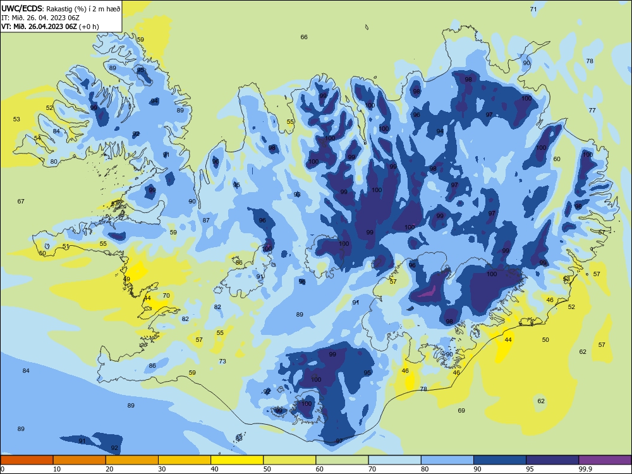The image size is (632, 474).
Task: Click the legend label '20'
Action: coord(109,469)
